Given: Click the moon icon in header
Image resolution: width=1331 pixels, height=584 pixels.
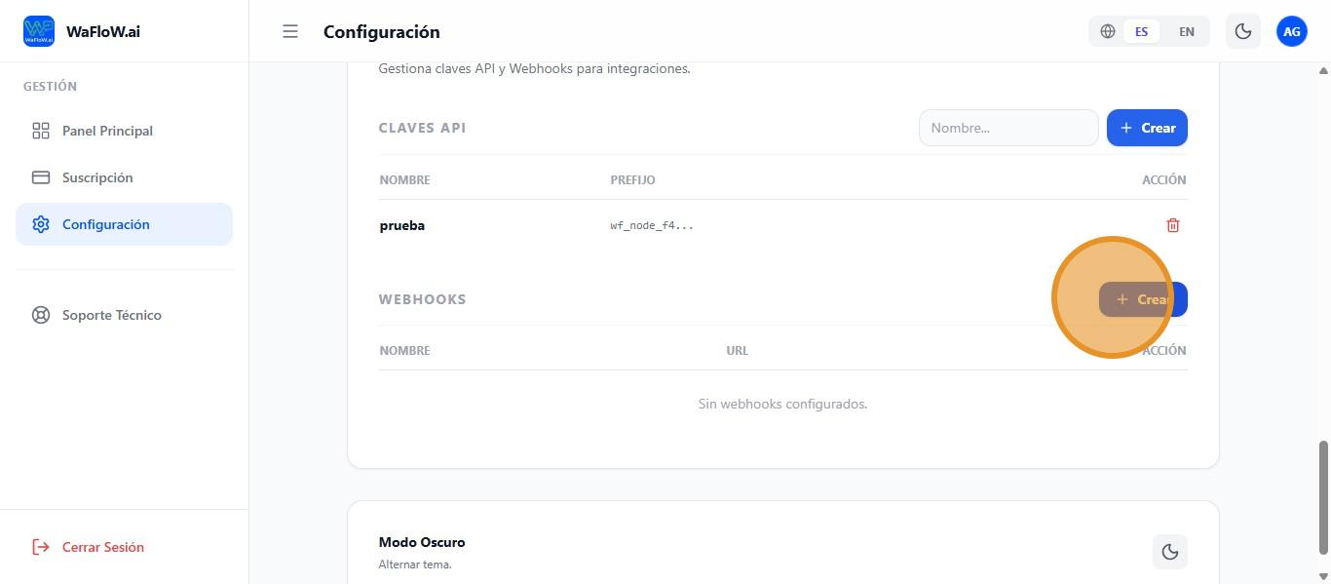Looking at the screenshot, I should click(x=1243, y=31).
